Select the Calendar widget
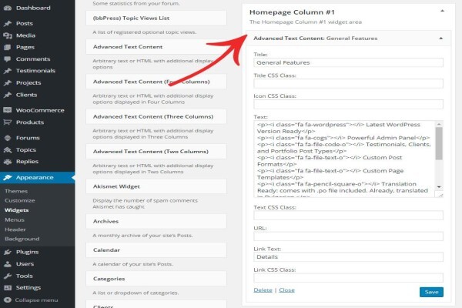 pyautogui.click(x=156, y=250)
